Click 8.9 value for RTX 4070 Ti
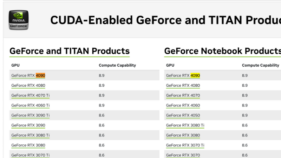The width and height of the screenshot is (281, 158). point(102,96)
